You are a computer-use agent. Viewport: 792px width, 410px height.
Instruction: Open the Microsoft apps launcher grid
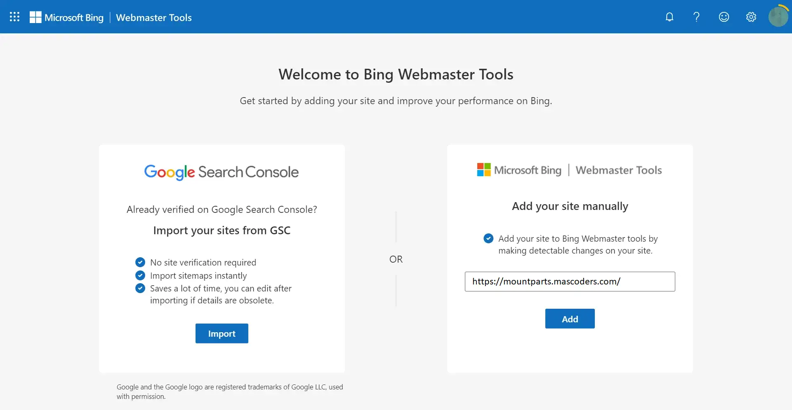14,17
